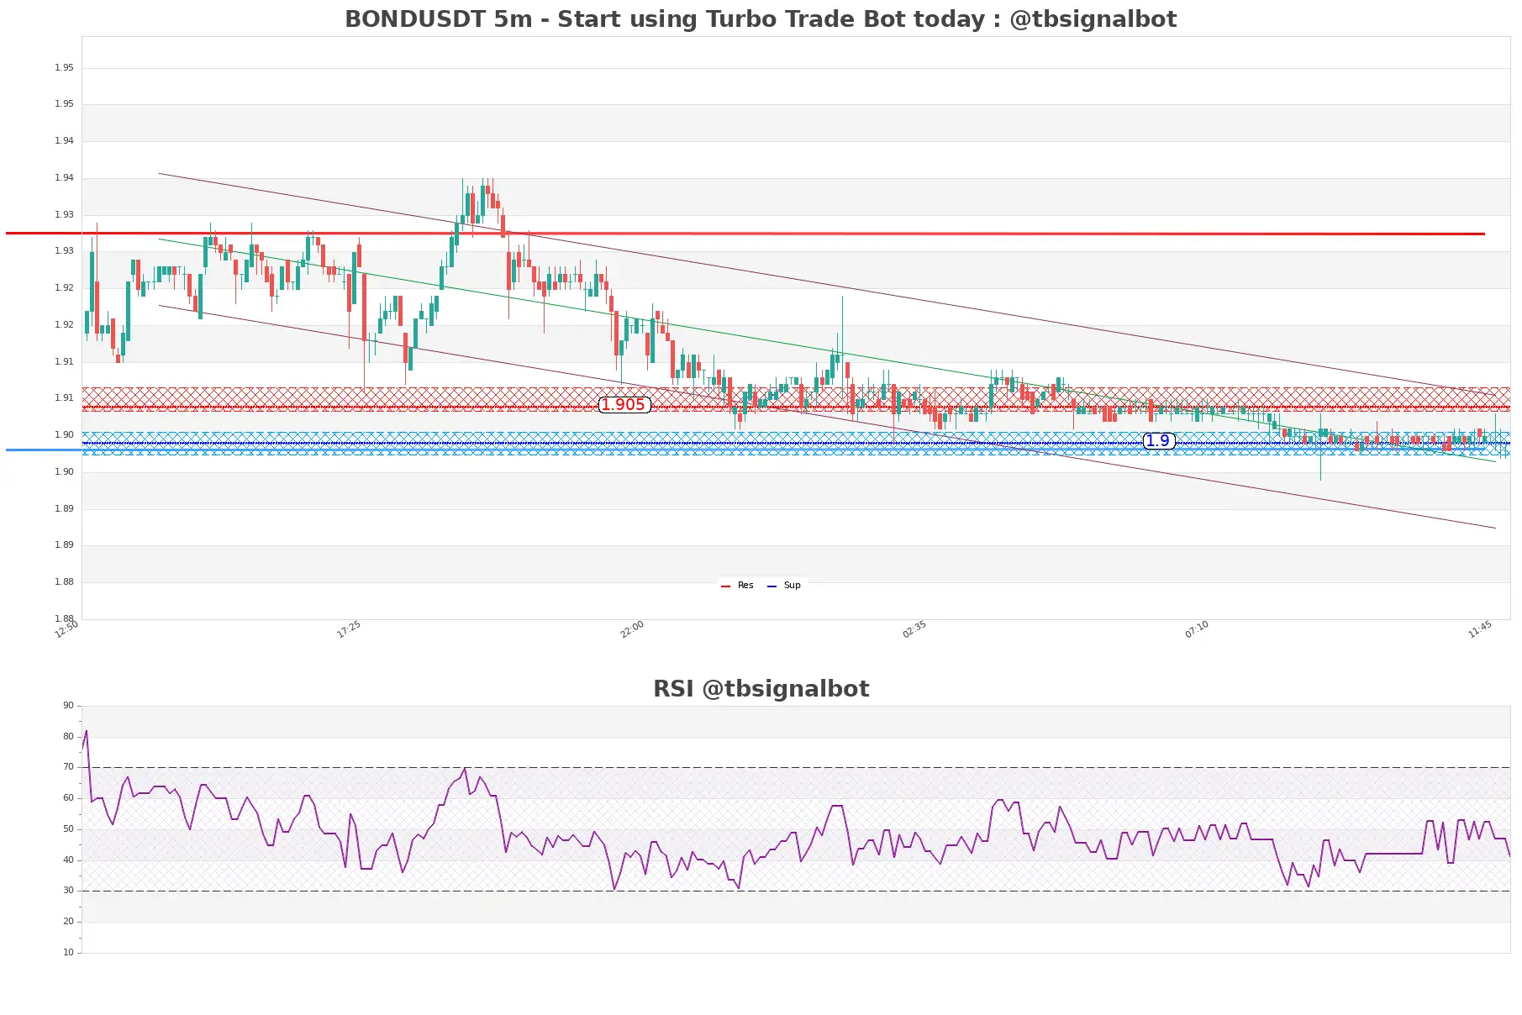The image size is (1522, 1015).
Task: Click the RSI axis value 60
Action: coord(68,798)
